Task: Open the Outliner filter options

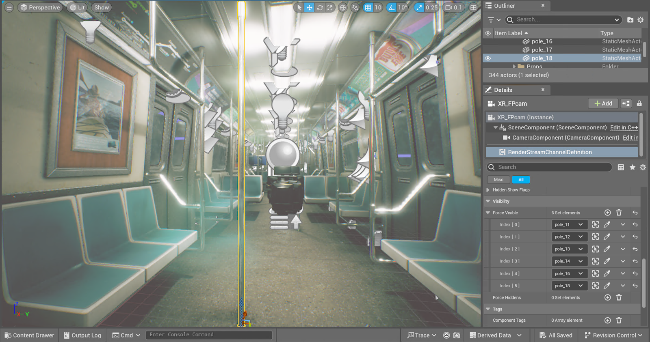Action: click(494, 19)
